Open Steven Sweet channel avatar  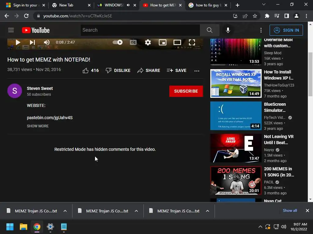point(15,91)
